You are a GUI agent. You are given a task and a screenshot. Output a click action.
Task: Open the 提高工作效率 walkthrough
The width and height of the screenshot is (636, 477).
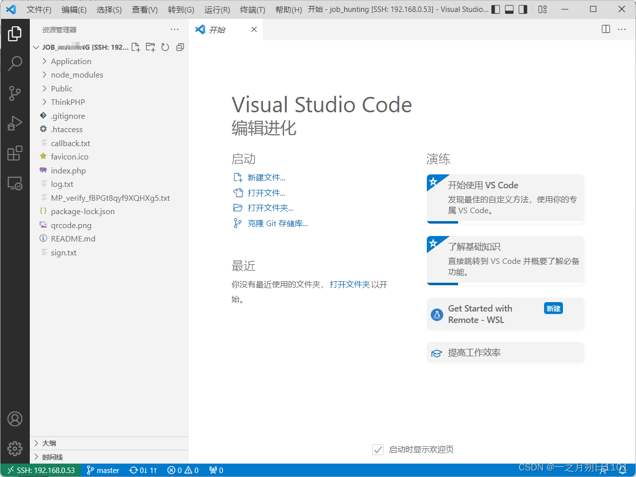coord(505,353)
